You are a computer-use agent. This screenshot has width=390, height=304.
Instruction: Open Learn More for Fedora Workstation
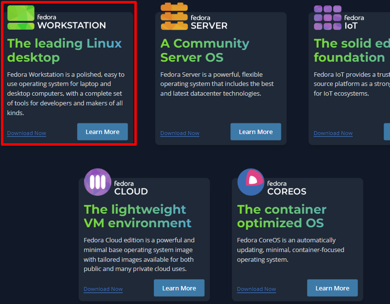coord(102,132)
